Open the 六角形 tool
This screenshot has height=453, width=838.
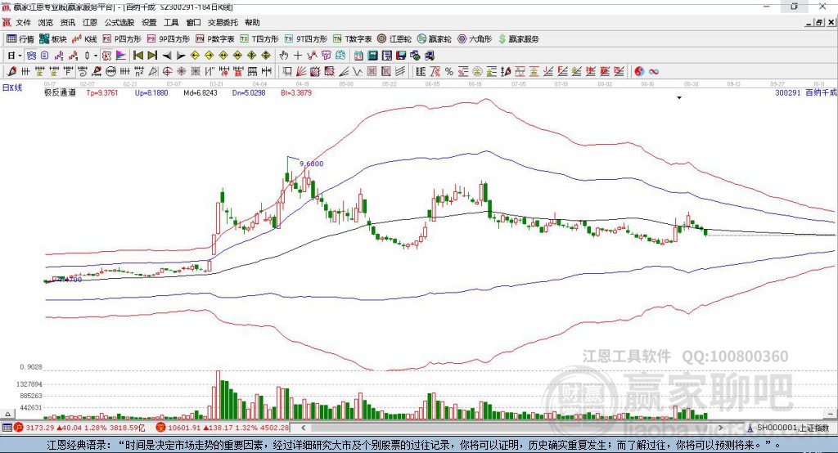(475, 39)
